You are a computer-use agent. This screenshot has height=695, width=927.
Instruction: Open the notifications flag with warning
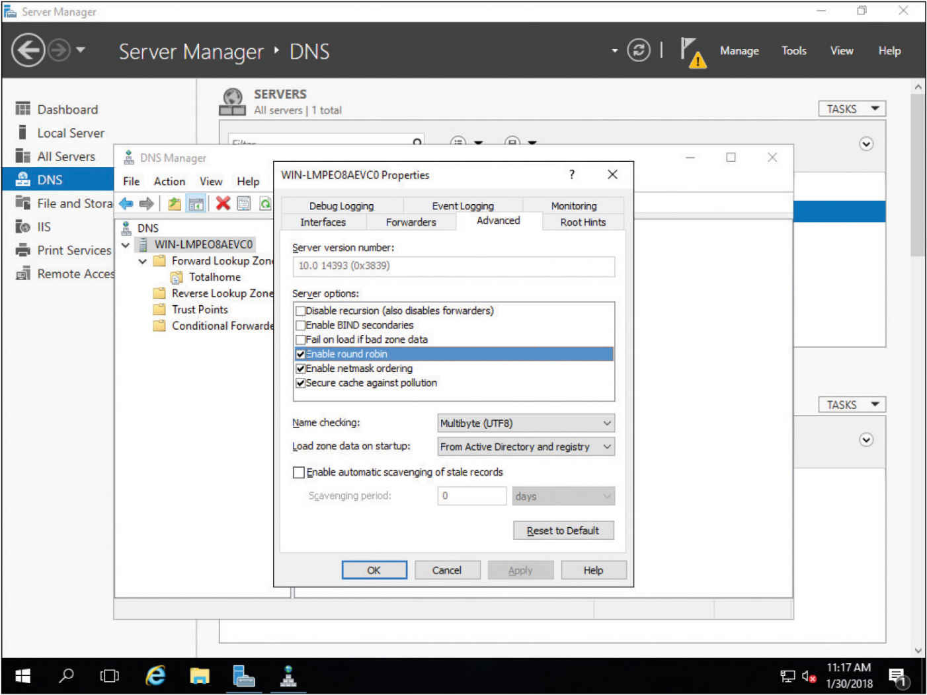tap(692, 52)
